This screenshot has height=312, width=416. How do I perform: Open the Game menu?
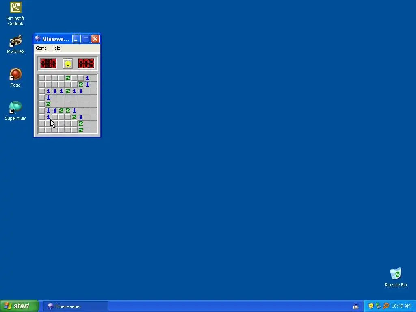click(x=41, y=48)
